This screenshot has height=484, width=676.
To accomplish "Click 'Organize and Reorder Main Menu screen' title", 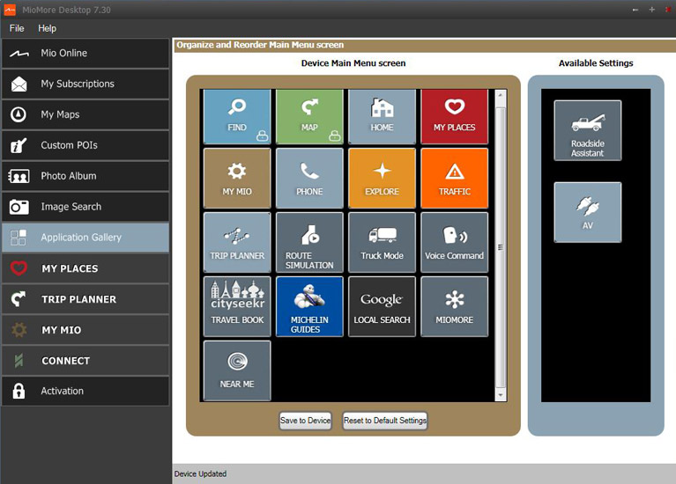I will pos(260,45).
